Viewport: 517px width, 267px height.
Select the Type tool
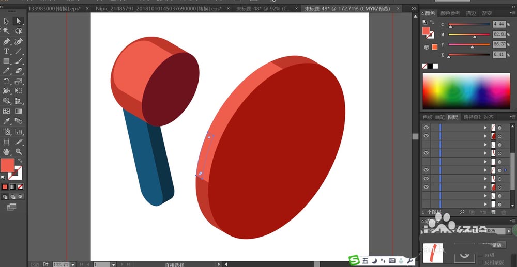tap(6, 51)
